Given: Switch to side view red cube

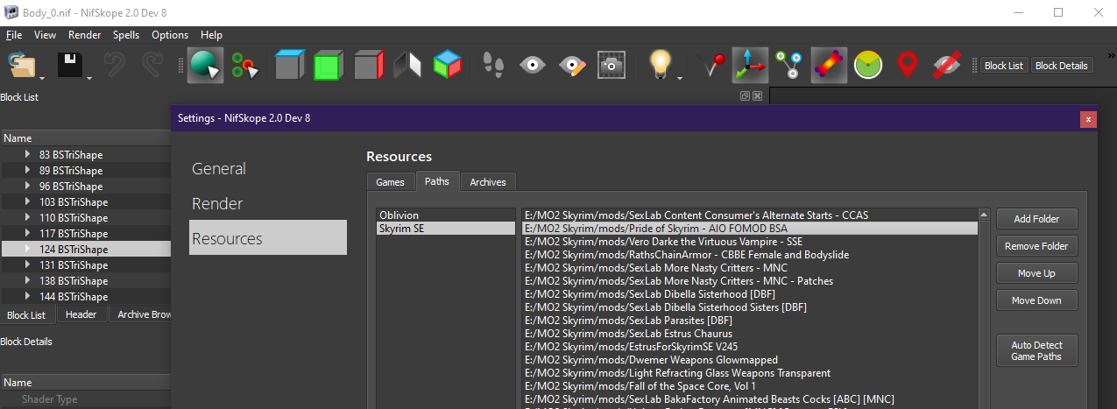Looking at the screenshot, I should coord(369,66).
